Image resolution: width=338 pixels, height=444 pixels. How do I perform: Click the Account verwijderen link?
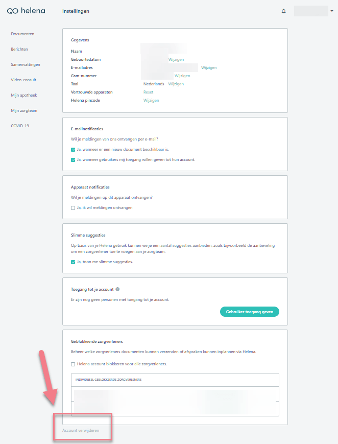pyautogui.click(x=81, y=430)
